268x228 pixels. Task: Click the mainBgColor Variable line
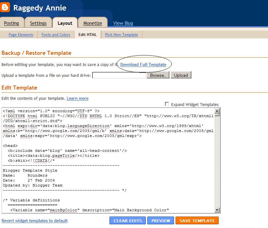pyautogui.click(x=90, y=210)
